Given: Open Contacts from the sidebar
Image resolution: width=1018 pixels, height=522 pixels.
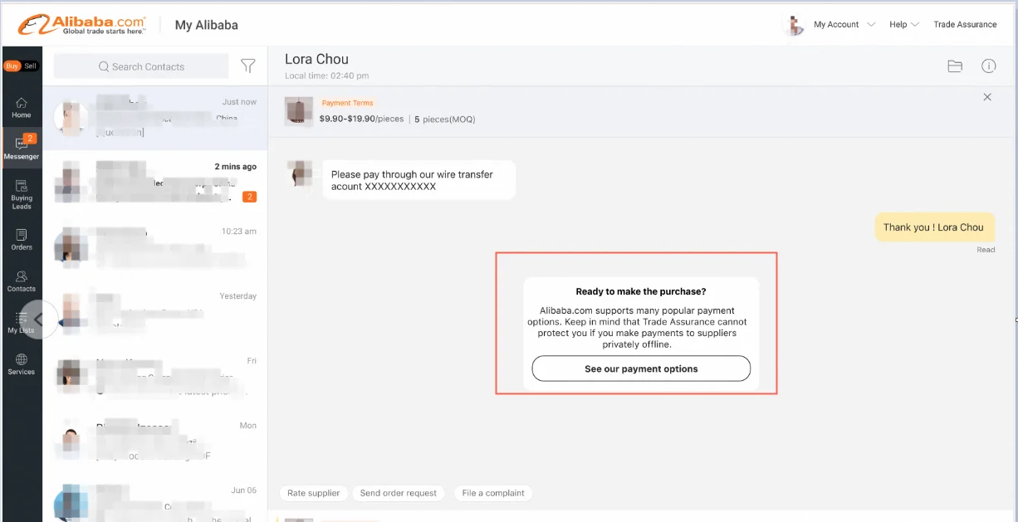Looking at the screenshot, I should point(22,281).
